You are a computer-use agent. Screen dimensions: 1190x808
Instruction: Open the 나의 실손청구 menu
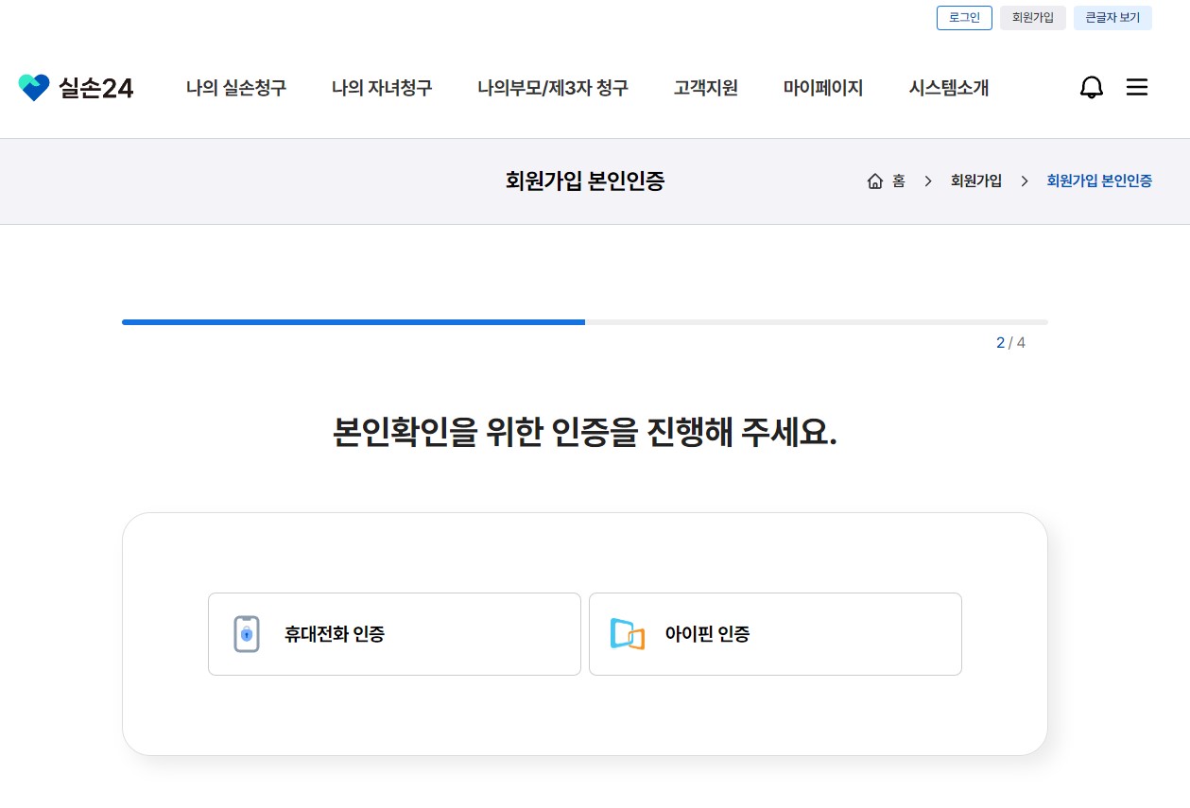(235, 88)
